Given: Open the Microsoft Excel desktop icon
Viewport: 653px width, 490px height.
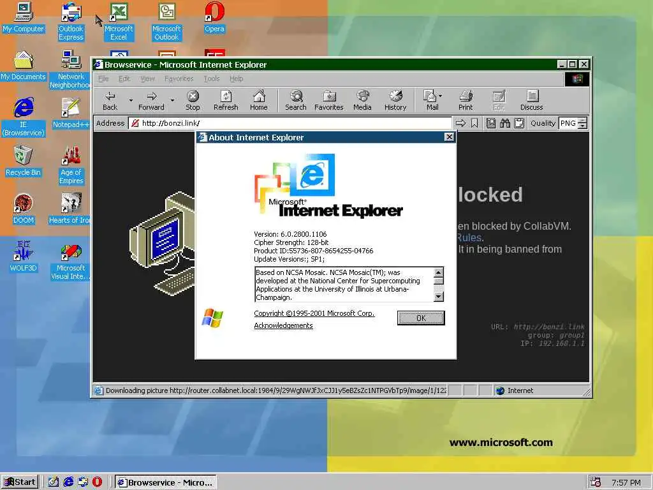Looking at the screenshot, I should point(119,21).
